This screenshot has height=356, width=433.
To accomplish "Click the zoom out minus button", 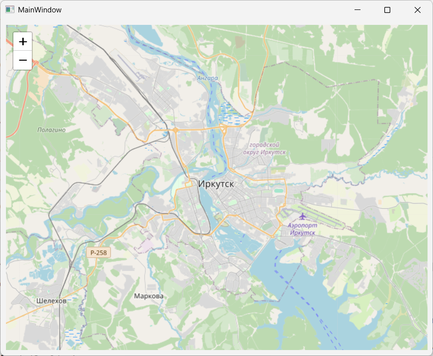I will coord(22,60).
